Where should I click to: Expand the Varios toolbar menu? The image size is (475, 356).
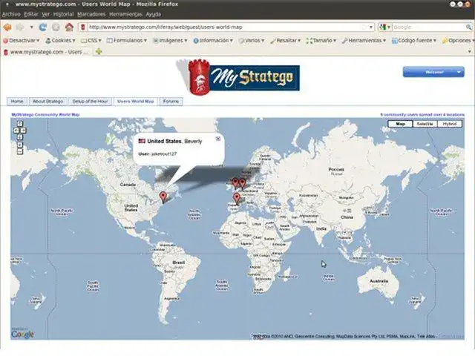point(252,41)
